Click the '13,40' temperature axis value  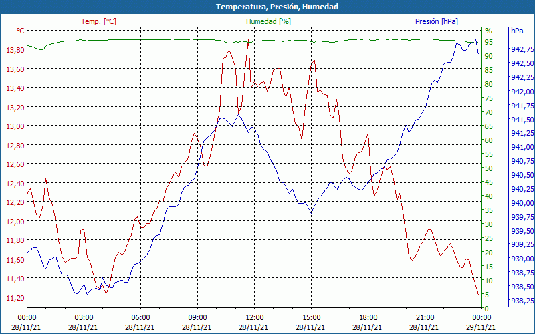(15, 88)
